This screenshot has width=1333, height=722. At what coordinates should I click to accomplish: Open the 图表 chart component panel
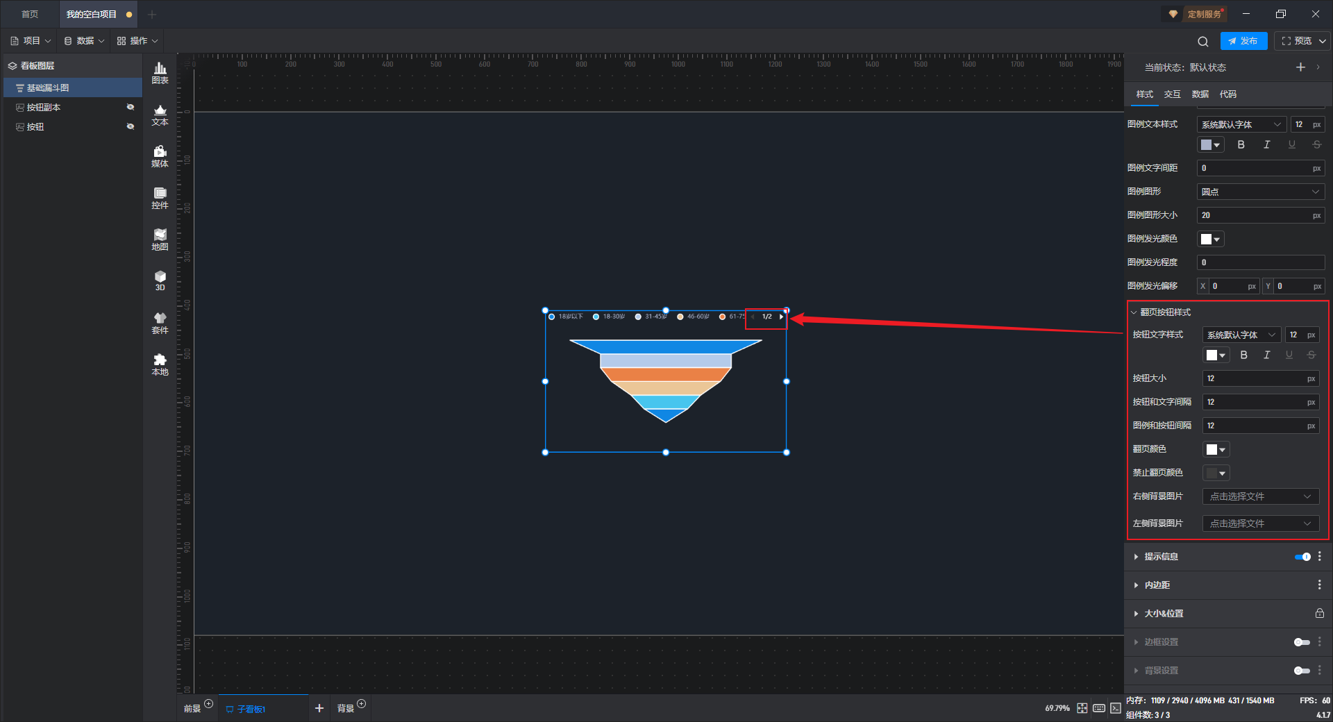160,73
